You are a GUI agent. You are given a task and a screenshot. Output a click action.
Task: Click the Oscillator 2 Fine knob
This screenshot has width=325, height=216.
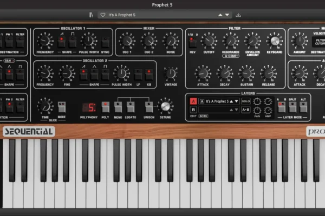click(67, 73)
